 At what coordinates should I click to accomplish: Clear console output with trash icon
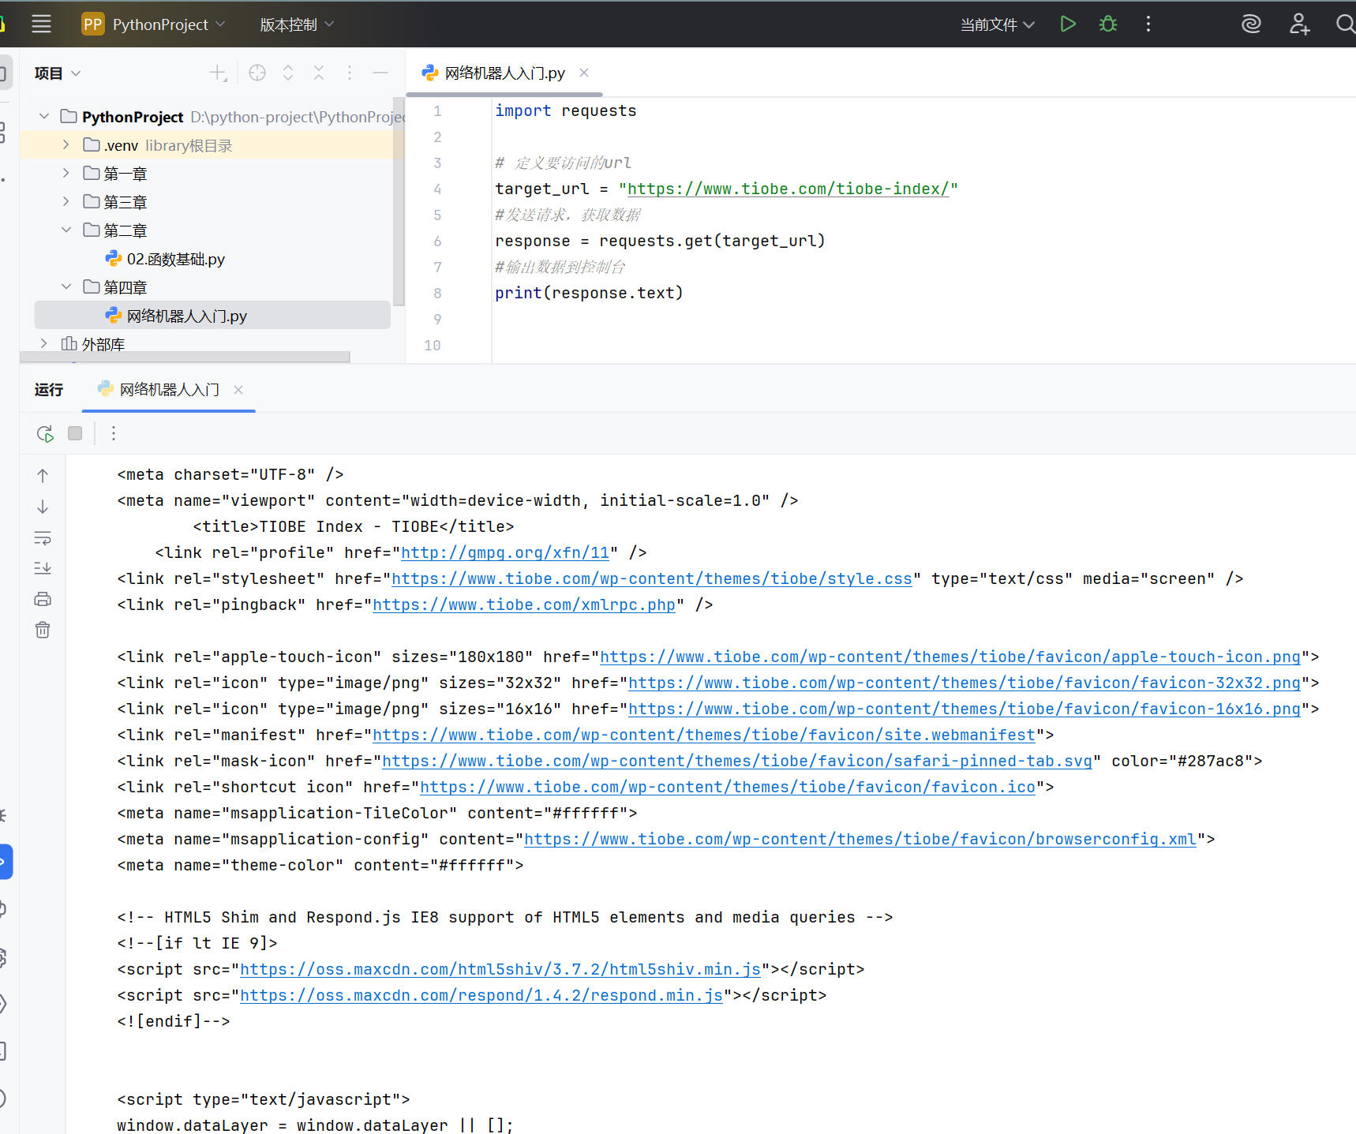pyautogui.click(x=43, y=630)
